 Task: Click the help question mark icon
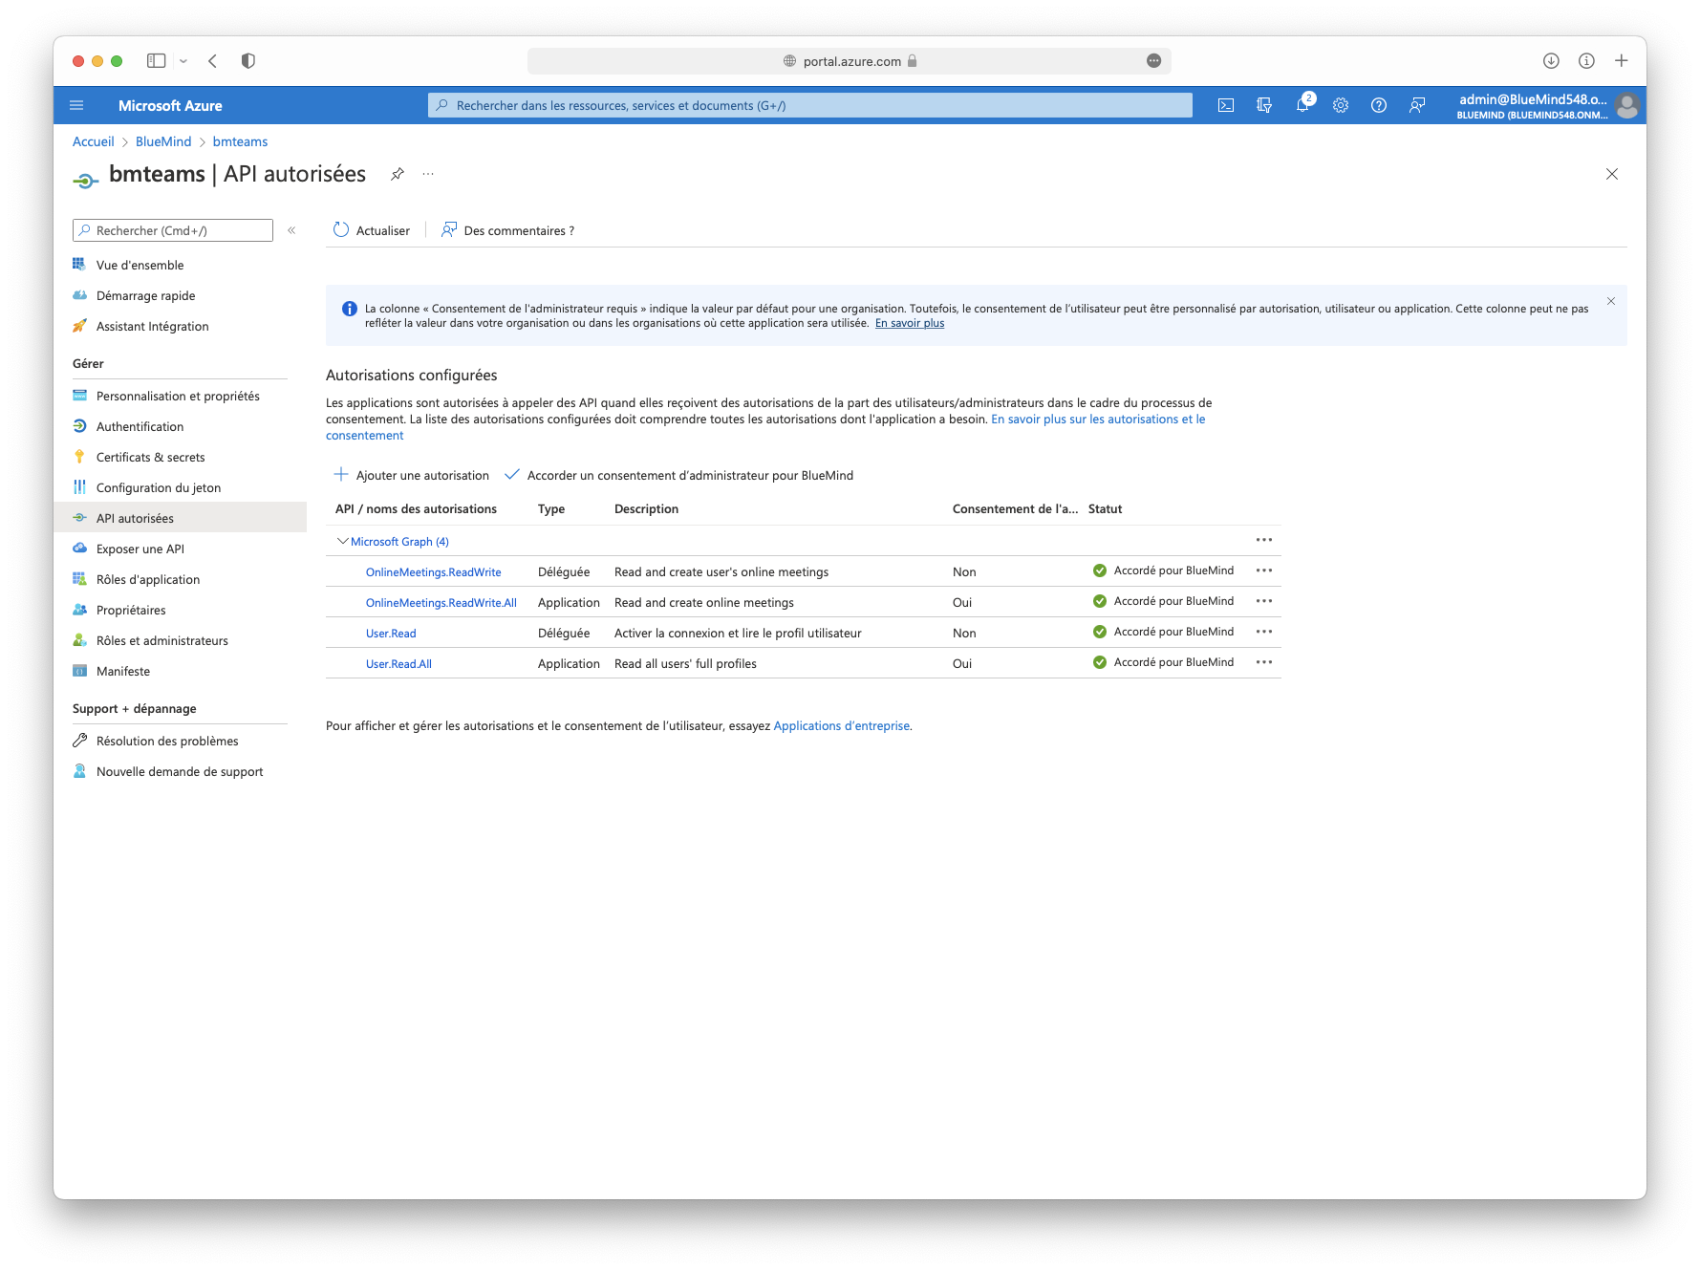(1378, 106)
